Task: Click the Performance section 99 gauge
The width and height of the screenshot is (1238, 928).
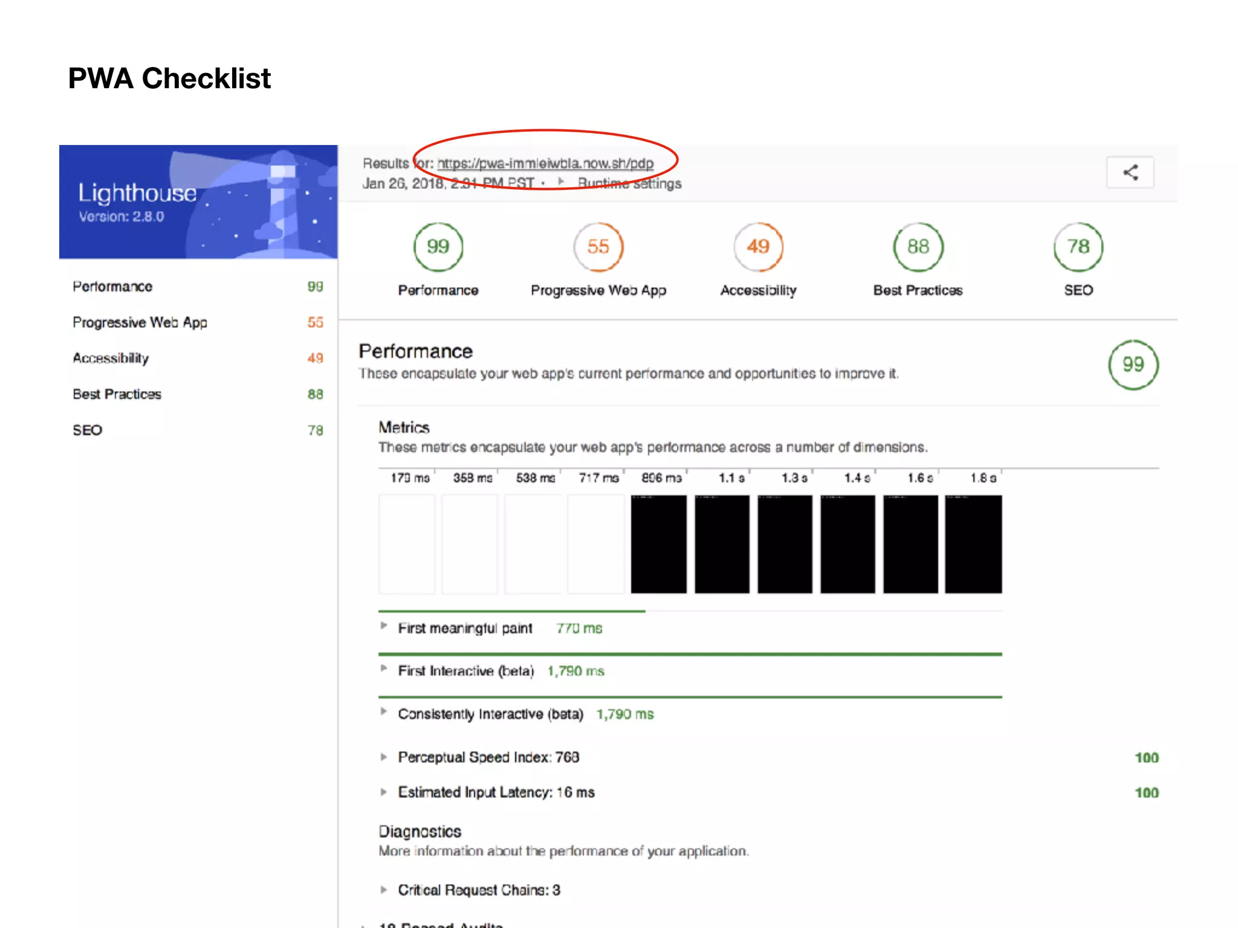Action: (1133, 365)
